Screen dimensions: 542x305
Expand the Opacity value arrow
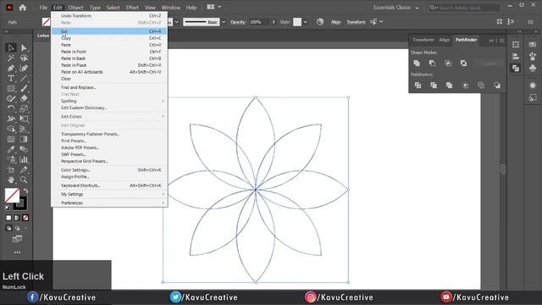(274, 22)
